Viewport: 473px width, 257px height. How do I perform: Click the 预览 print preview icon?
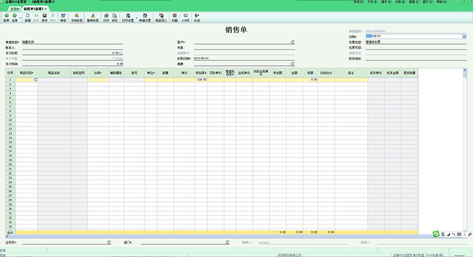coord(115,16)
